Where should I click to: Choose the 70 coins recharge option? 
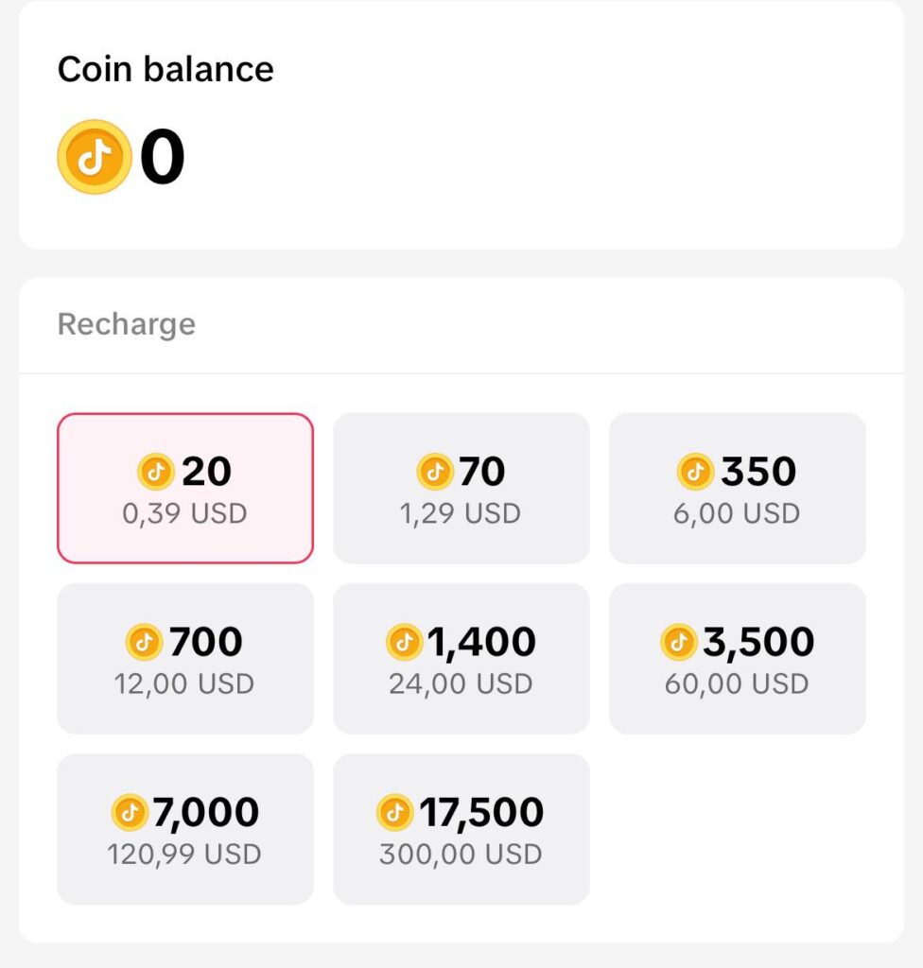coord(461,488)
